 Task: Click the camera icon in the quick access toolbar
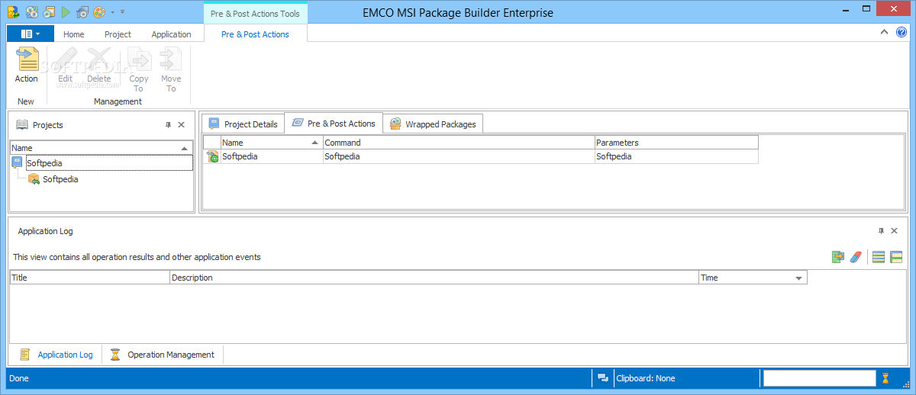click(x=82, y=12)
